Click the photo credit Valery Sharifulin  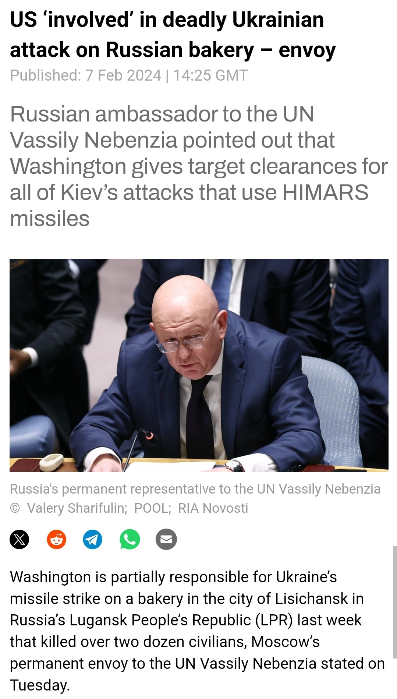tap(77, 508)
